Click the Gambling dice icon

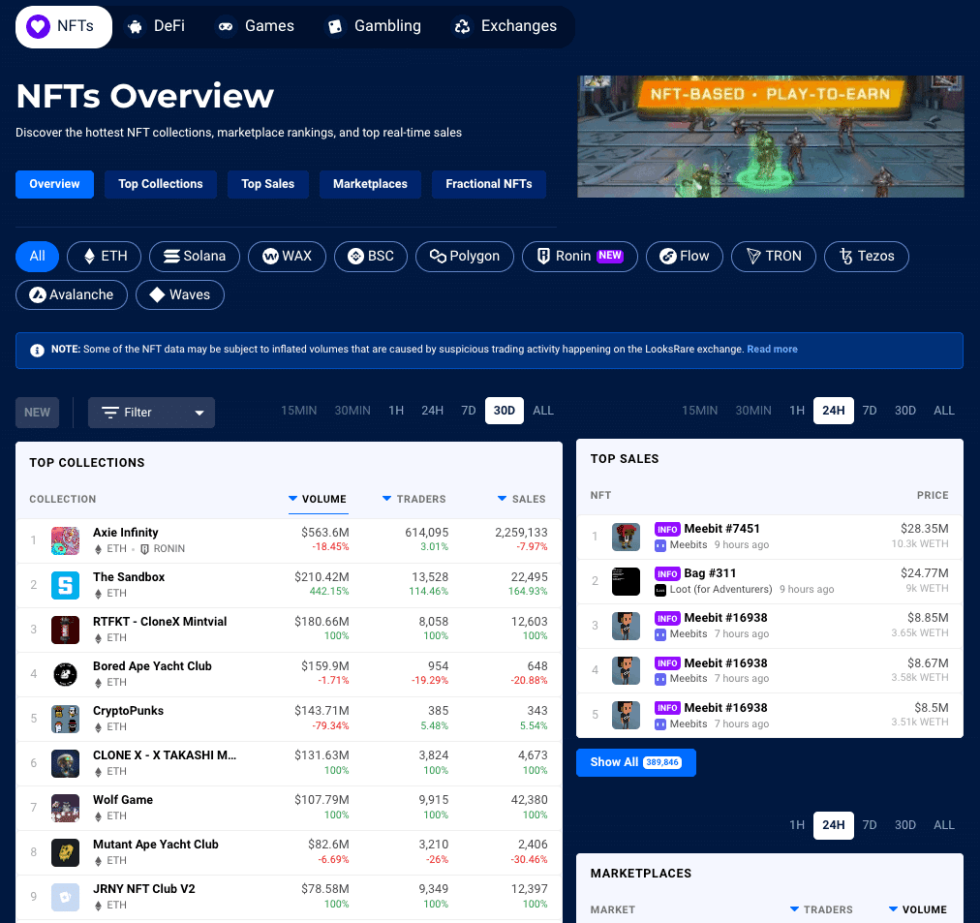click(335, 26)
